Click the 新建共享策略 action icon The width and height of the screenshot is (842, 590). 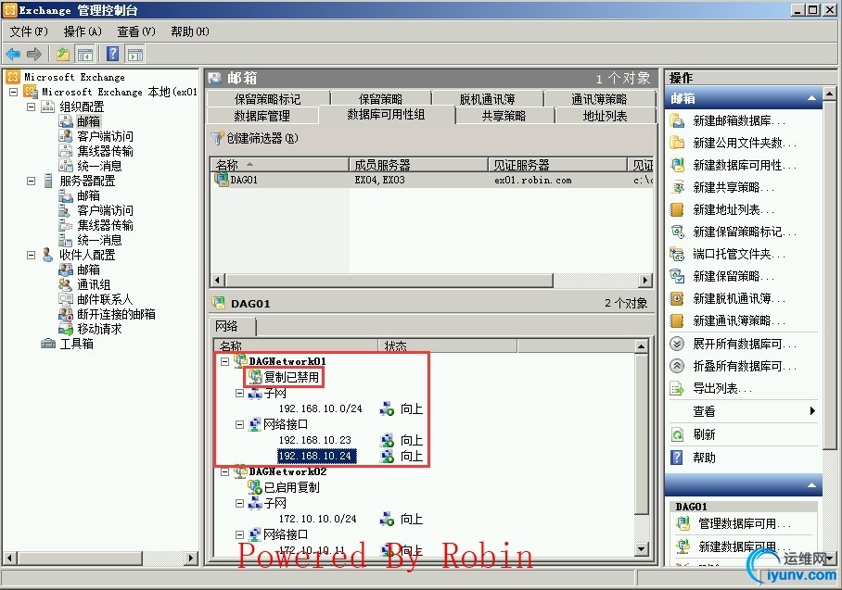tap(677, 187)
